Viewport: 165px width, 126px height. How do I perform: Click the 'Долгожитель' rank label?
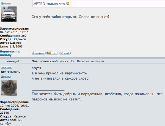(x=10, y=72)
